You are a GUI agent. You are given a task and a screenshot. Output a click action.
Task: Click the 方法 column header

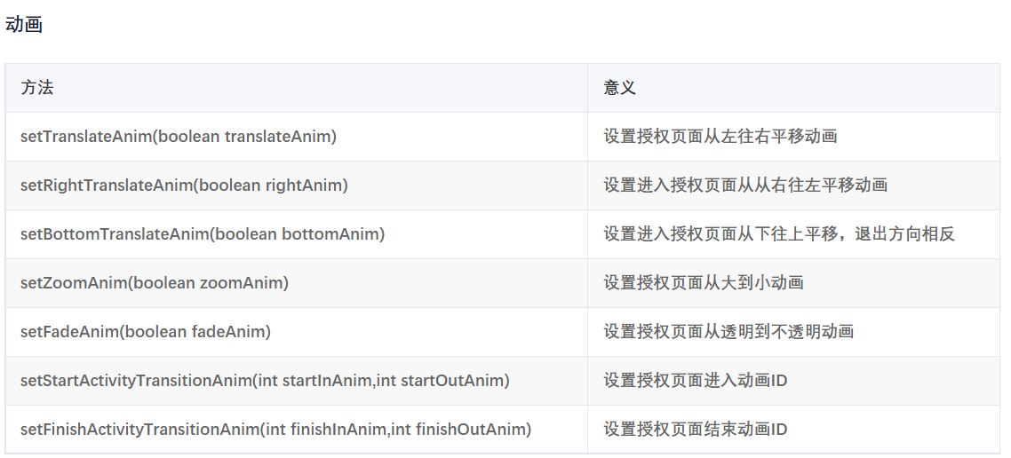coord(36,88)
